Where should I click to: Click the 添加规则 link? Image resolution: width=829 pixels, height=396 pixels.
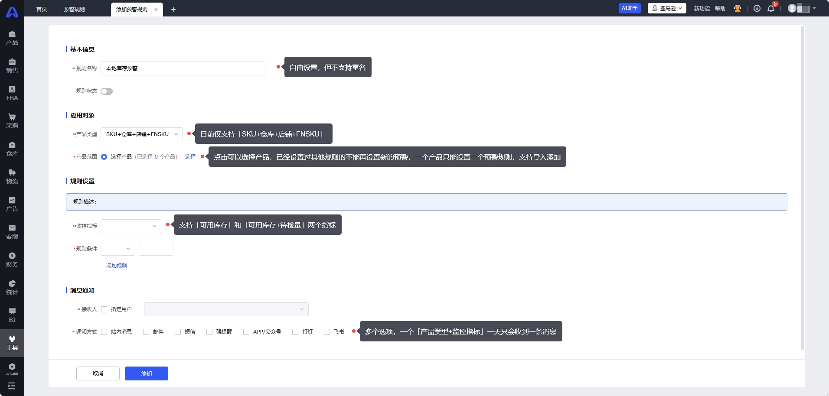point(116,266)
